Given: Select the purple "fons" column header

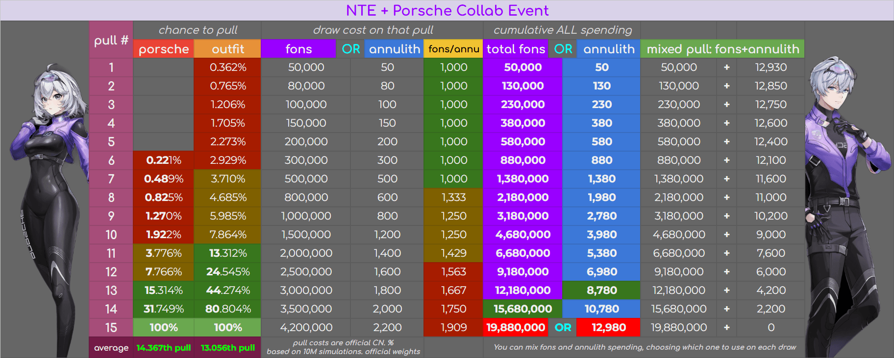Looking at the screenshot, I should tap(298, 49).
